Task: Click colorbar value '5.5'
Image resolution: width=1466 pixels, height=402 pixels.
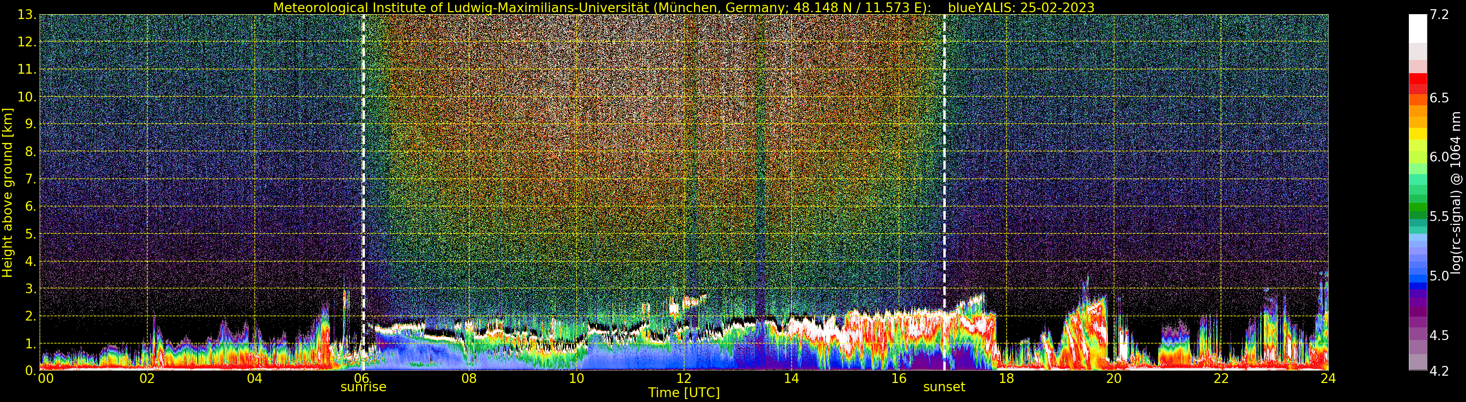Action: point(1439,217)
